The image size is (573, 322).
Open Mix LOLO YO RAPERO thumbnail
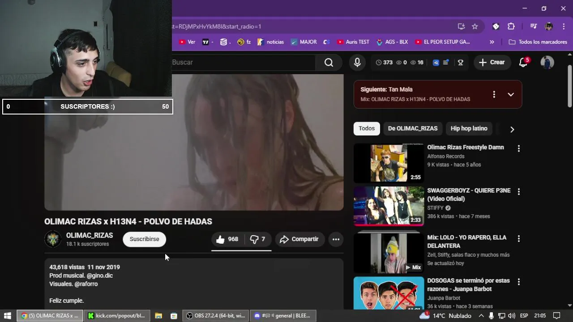(389, 253)
